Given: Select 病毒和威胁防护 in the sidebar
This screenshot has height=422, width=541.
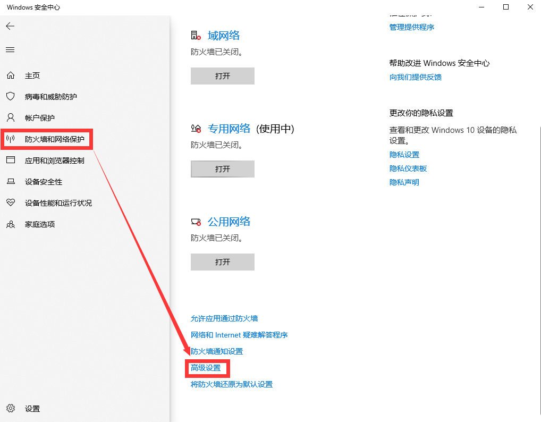Looking at the screenshot, I should [x=50, y=97].
